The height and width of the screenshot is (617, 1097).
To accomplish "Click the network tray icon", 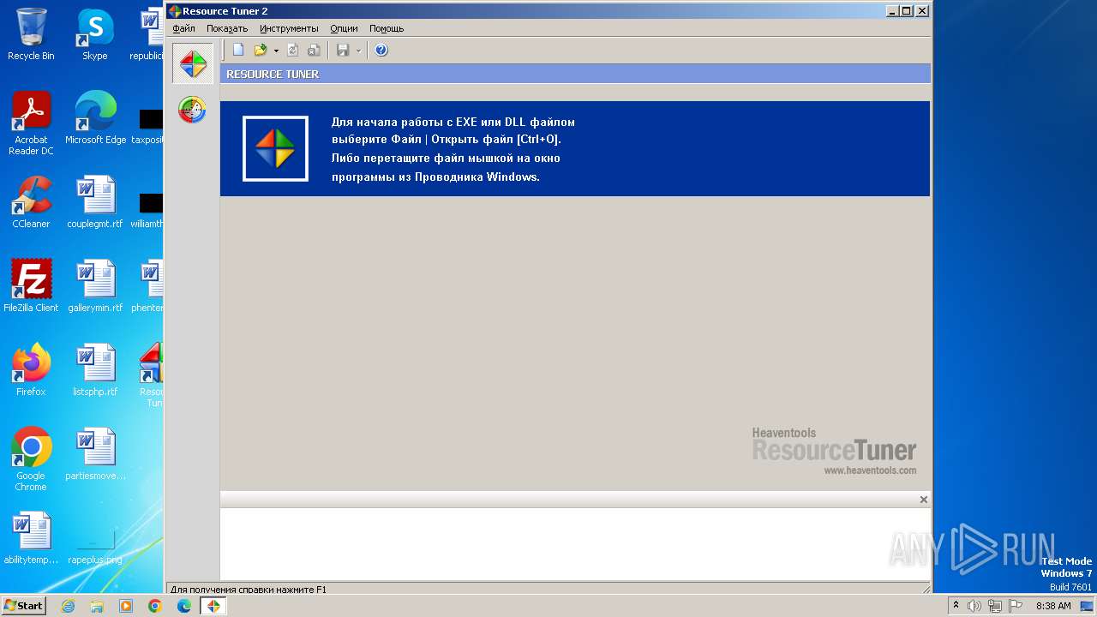I will coord(995,606).
